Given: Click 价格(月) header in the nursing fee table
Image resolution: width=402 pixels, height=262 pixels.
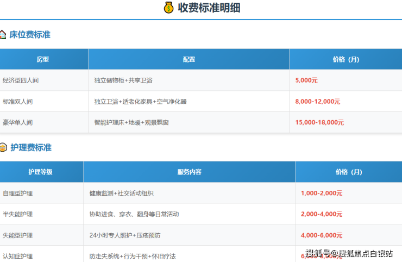Looking at the screenshot, I should (348, 172).
